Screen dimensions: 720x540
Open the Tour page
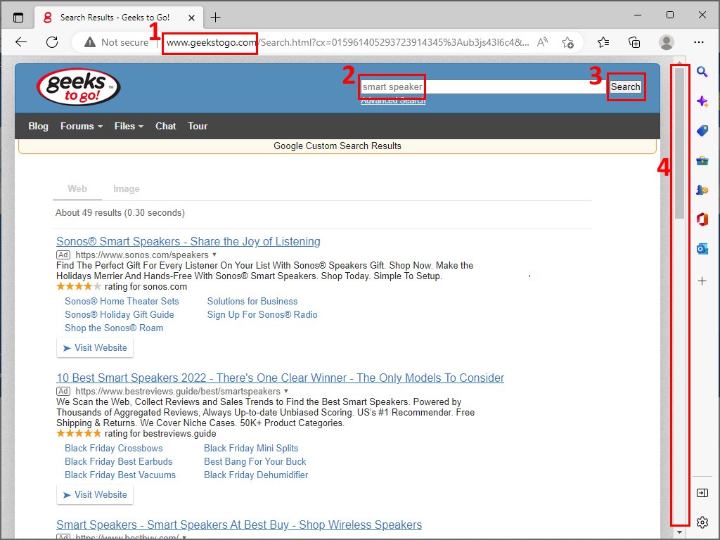[x=198, y=127]
